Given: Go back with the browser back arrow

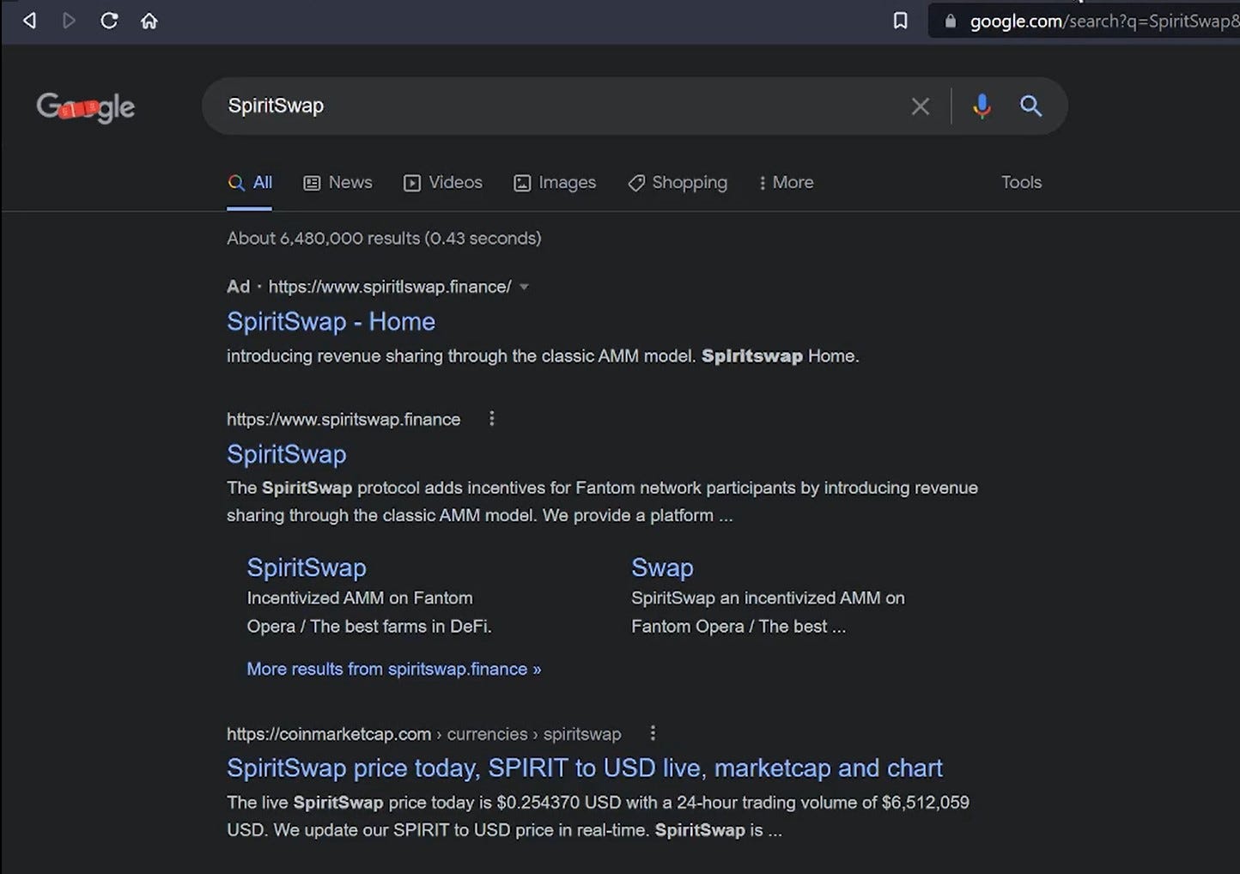Looking at the screenshot, I should coord(30,21).
